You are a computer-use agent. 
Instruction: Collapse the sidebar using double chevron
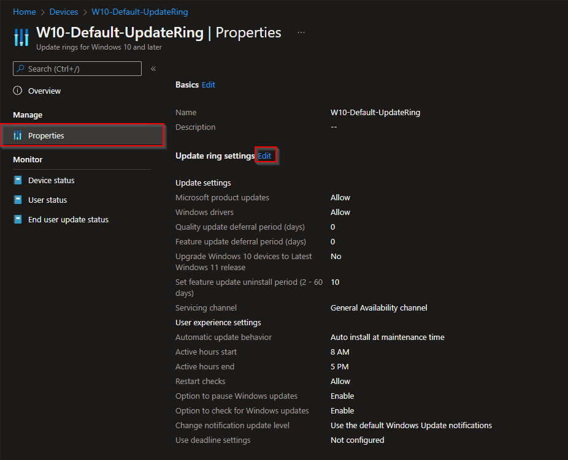pos(153,69)
